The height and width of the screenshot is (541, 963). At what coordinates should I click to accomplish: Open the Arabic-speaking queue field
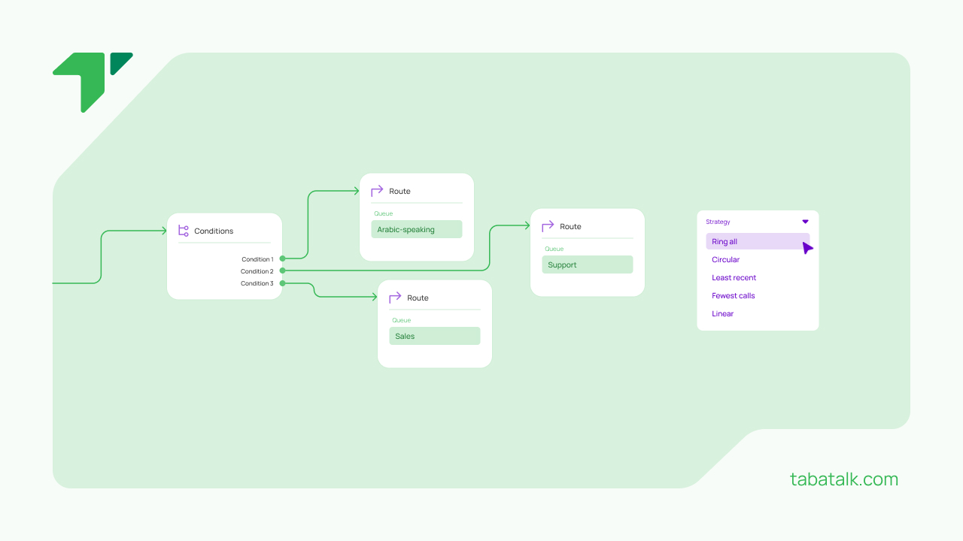(x=416, y=230)
